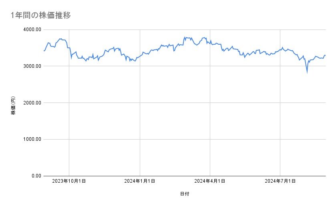The width and height of the screenshot is (336, 207).
Task: Click the leftmost starting point of the blue line
Action: click(x=44, y=51)
